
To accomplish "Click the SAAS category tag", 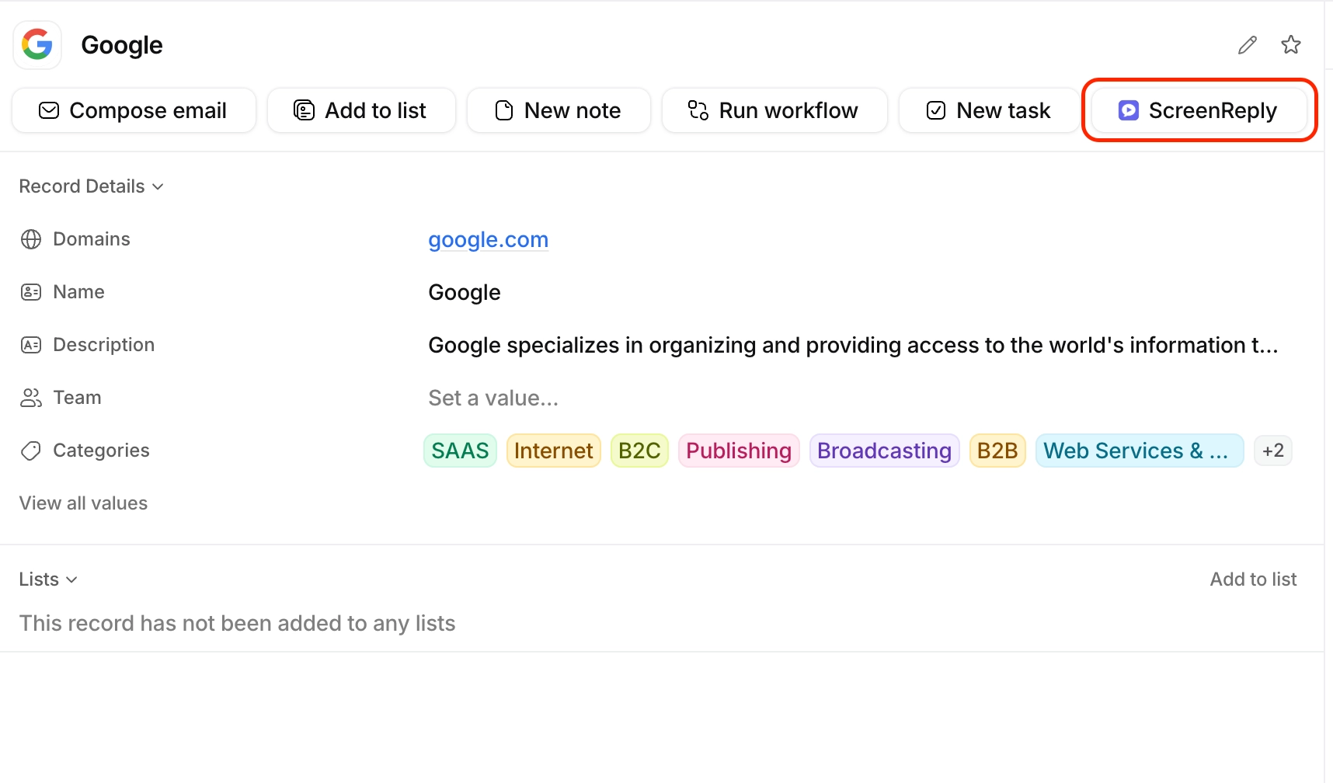I will point(460,451).
